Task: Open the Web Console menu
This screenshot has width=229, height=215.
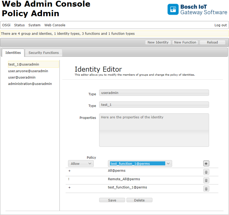Action: point(55,25)
